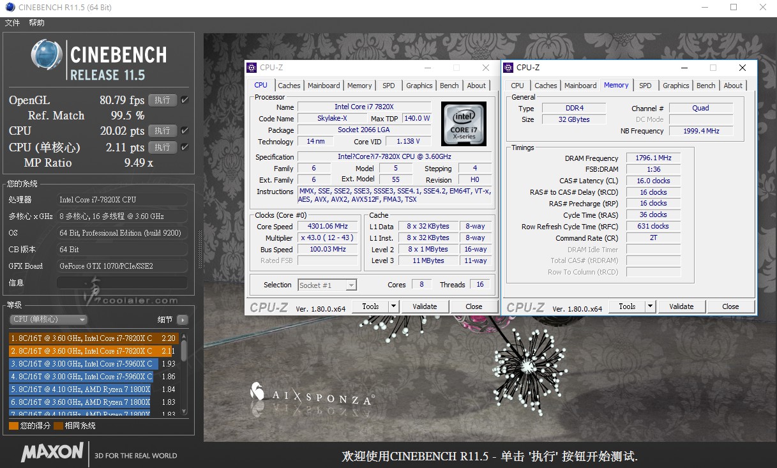Open Mainboard tab in left CPU-Z window
This screenshot has width=777, height=468.
(324, 86)
